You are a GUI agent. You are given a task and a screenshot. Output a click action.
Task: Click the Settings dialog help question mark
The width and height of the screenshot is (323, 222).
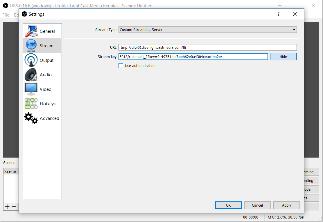[279, 14]
